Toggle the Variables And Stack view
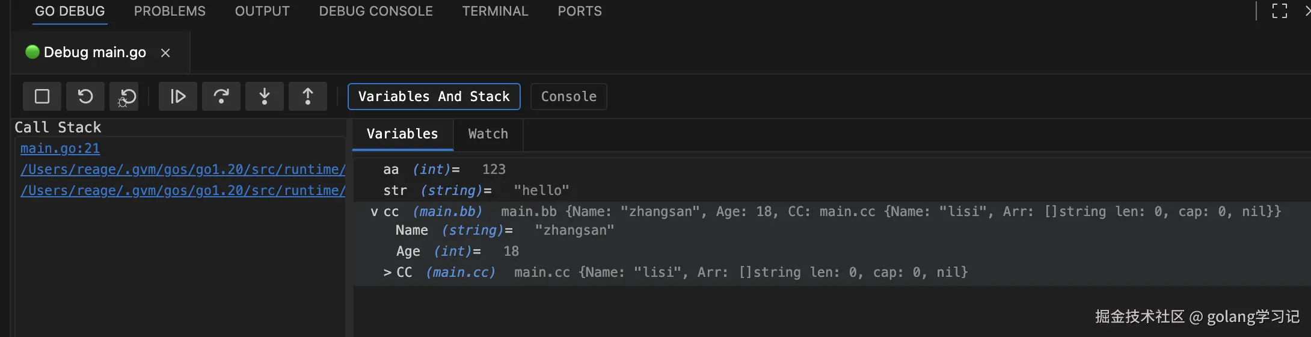Viewport: 1311px width, 337px height. pyautogui.click(x=434, y=97)
